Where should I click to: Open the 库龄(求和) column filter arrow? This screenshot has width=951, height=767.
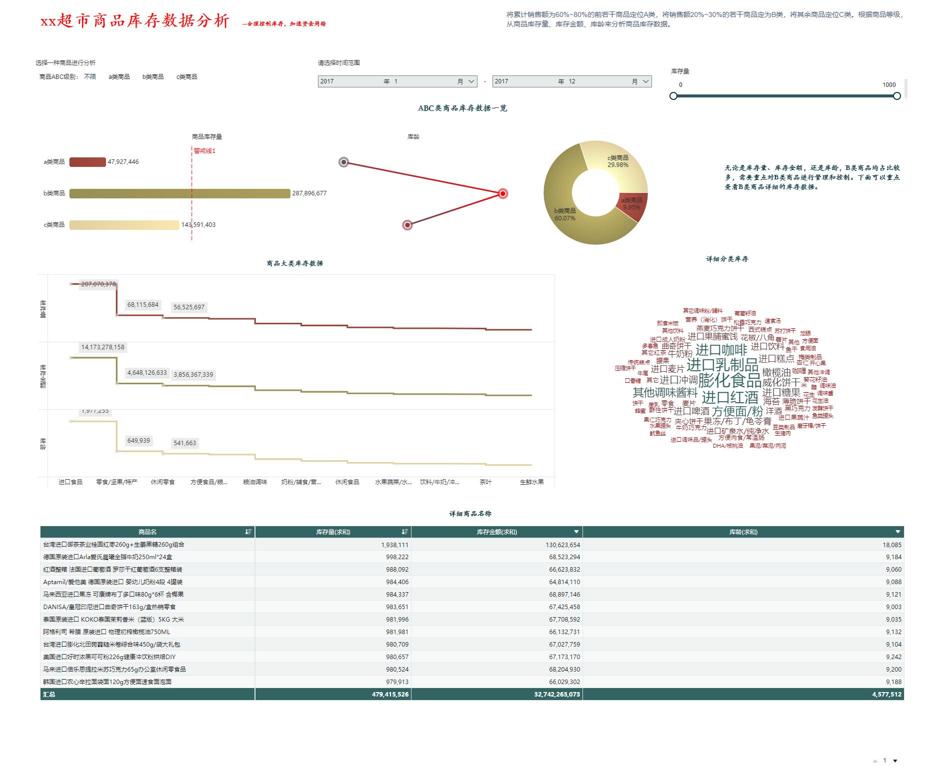[x=897, y=532]
